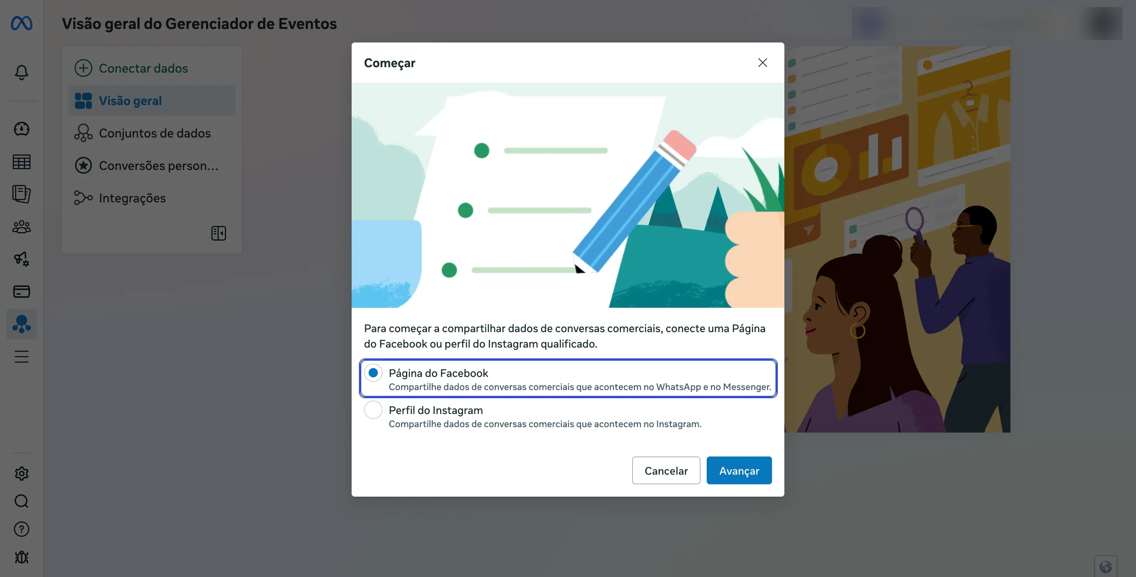Click the bug report icon
The height and width of the screenshot is (577, 1136).
(22, 557)
